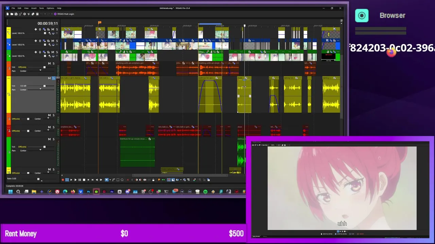
Task: Open edit tool dropdown arrow
Action: click(110, 180)
